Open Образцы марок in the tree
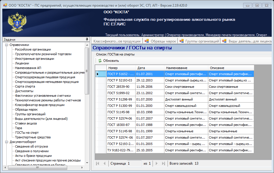The image size is (274, 173). click(26, 109)
